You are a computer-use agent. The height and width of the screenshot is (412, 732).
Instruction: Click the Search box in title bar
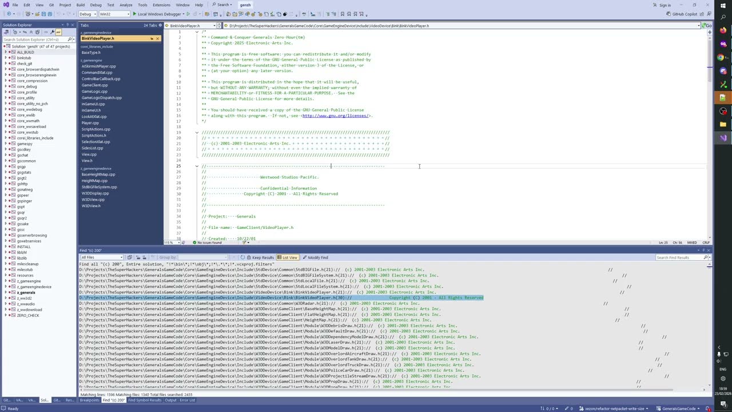click(221, 5)
